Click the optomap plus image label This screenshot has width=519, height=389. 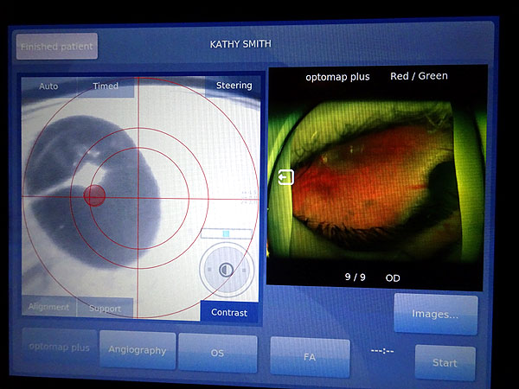click(337, 77)
